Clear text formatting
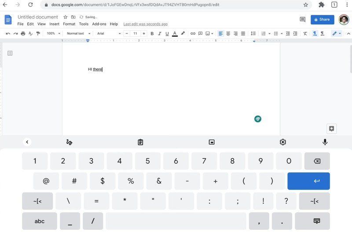Image resolution: width=352 pixels, height=232 pixels. tap(305, 34)
